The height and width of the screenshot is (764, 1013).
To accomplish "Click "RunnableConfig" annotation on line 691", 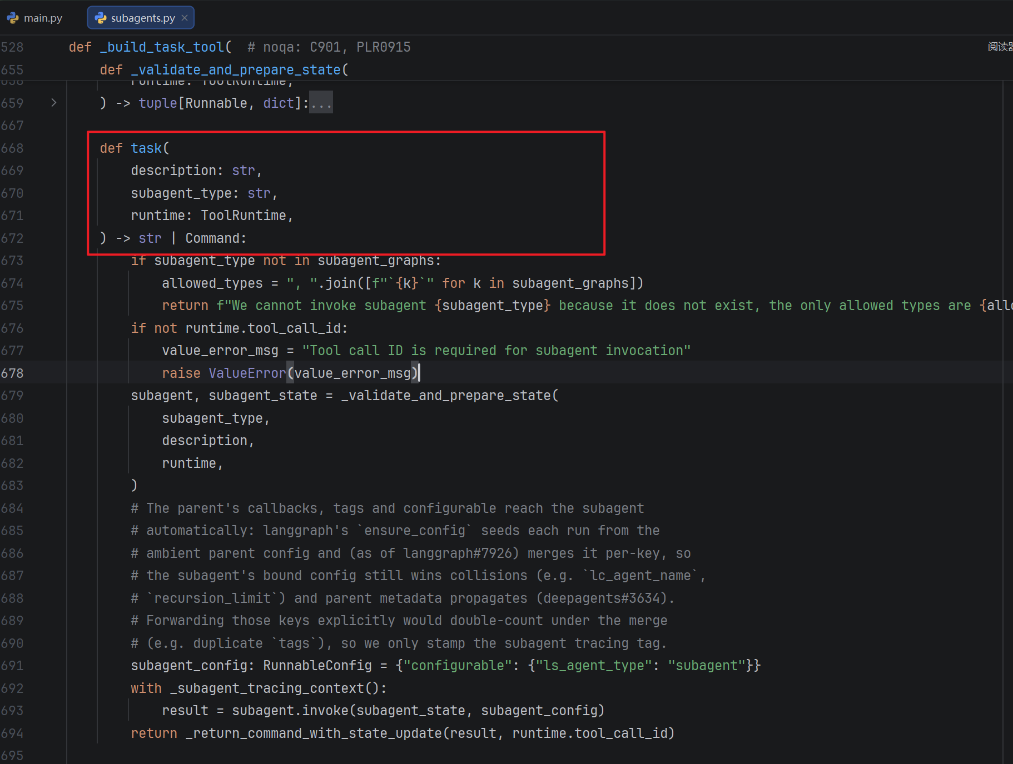I will (317, 666).
